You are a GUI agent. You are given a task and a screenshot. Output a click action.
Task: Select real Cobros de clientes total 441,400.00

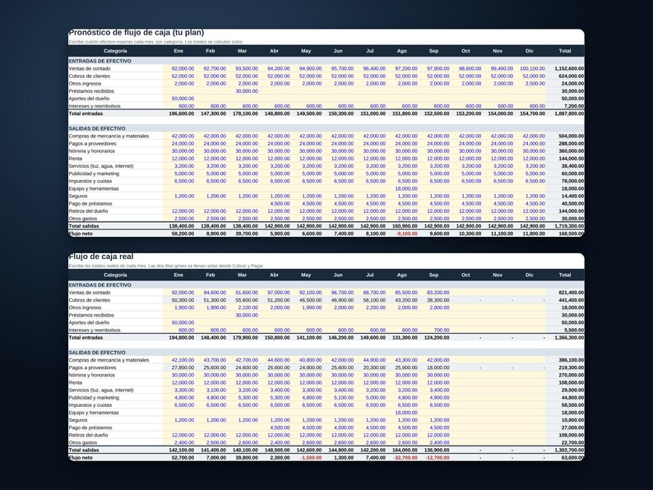tap(572, 300)
